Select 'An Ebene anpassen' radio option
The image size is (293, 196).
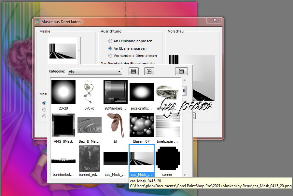point(111,48)
